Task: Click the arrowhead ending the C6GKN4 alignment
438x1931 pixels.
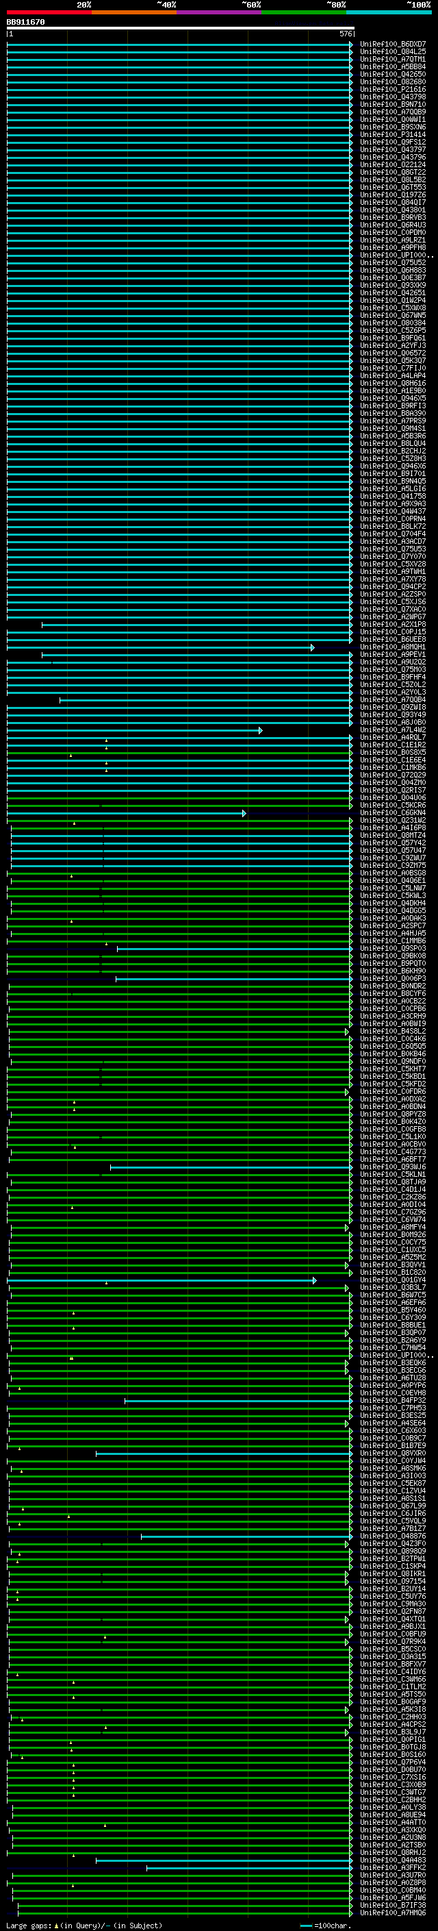Action: tap(244, 813)
